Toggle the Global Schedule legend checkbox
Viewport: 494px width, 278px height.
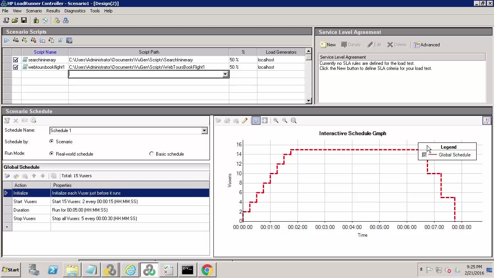pos(425,155)
